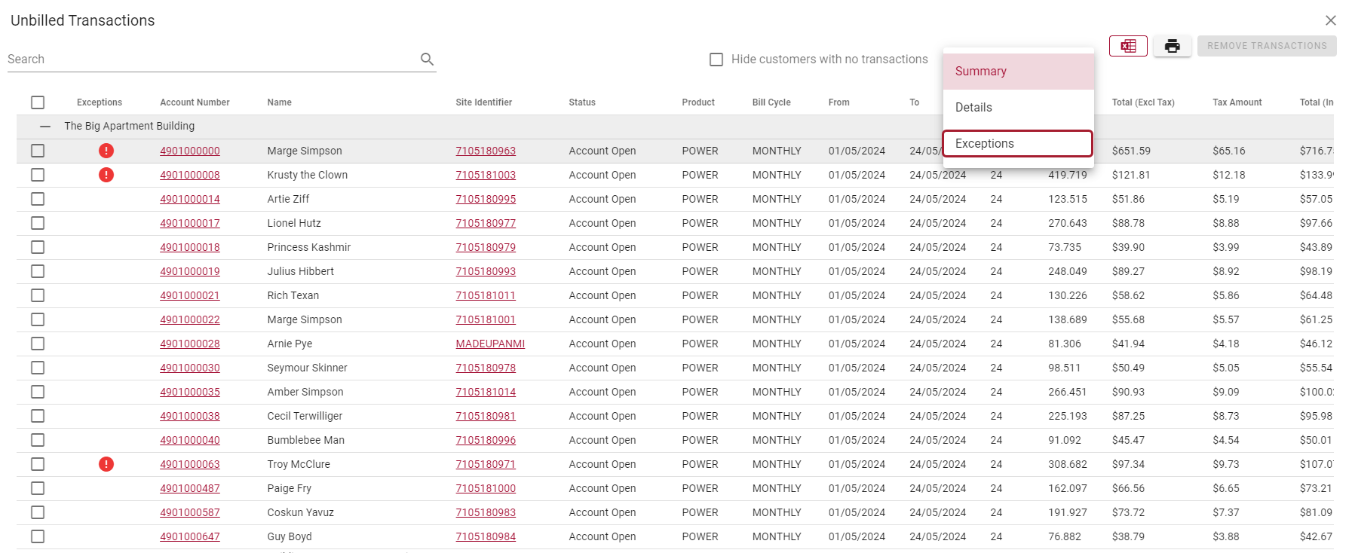Open exception alert for Troy McClure

tap(106, 464)
